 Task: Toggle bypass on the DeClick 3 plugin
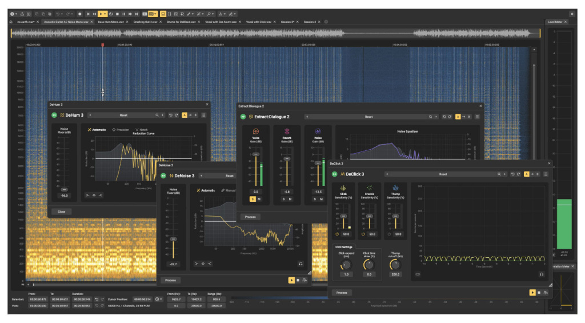pos(335,174)
